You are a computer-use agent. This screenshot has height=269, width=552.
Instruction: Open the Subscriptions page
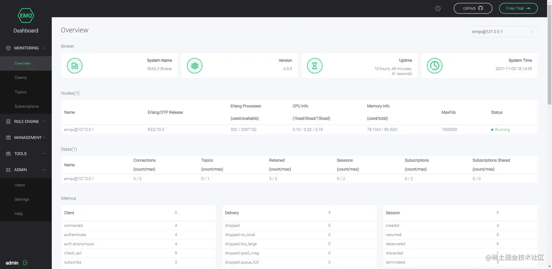(26, 106)
